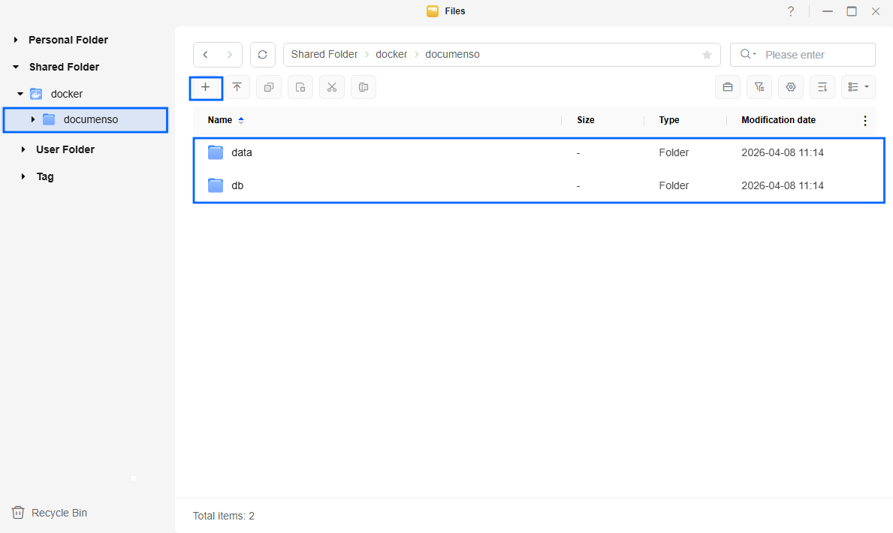Open column options three-dot menu
893x533 pixels.
(864, 120)
